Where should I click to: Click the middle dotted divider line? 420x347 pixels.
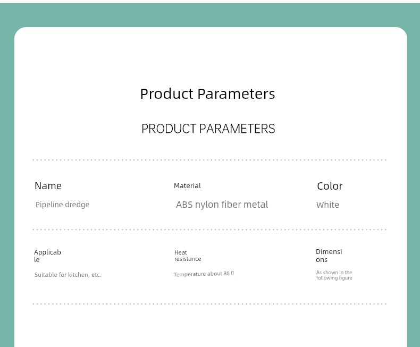point(209,230)
